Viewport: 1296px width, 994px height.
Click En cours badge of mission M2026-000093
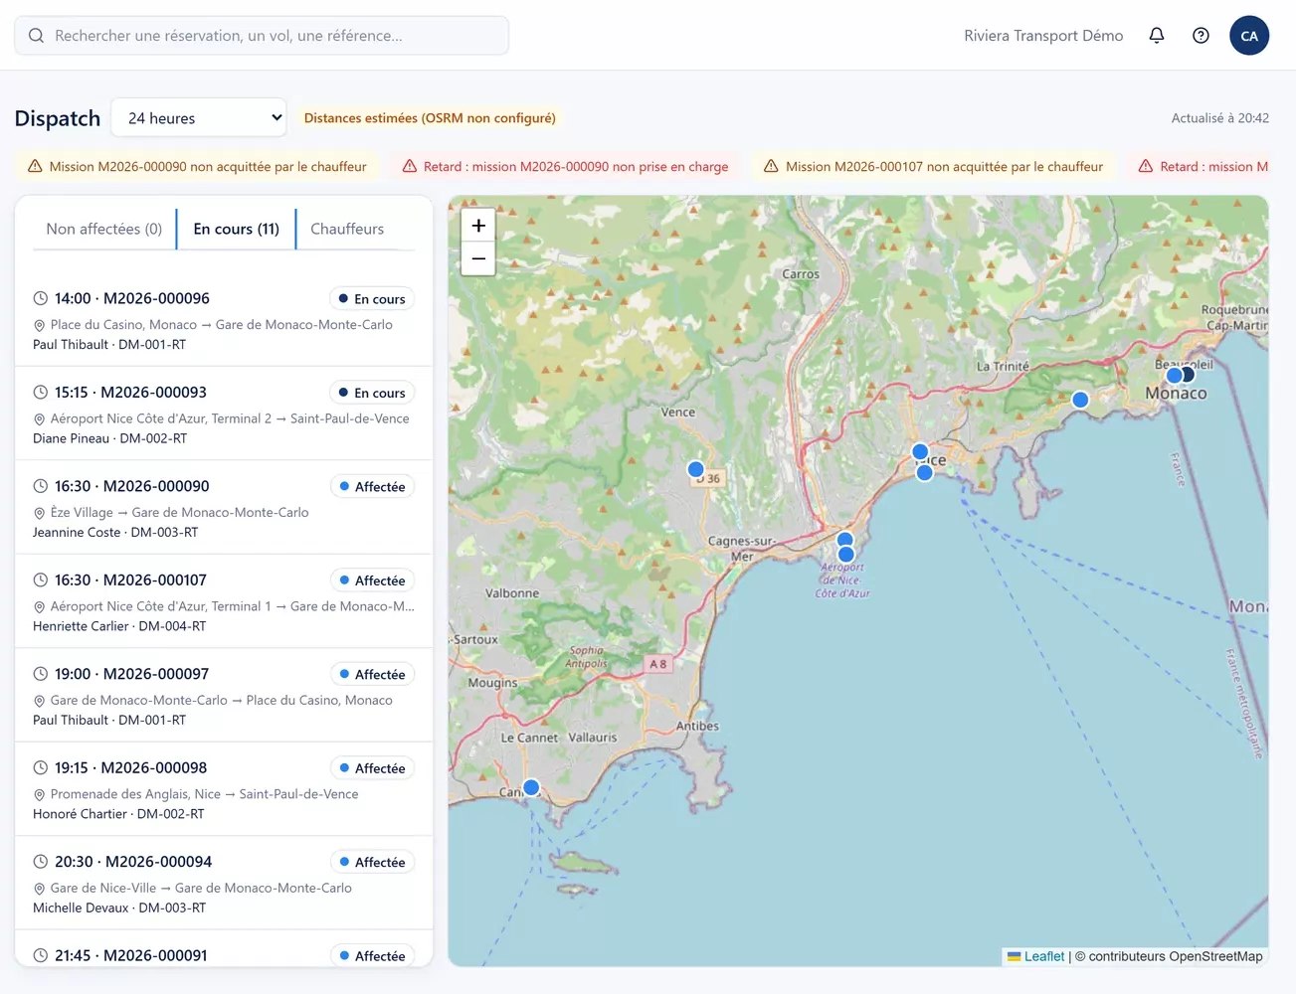(372, 393)
